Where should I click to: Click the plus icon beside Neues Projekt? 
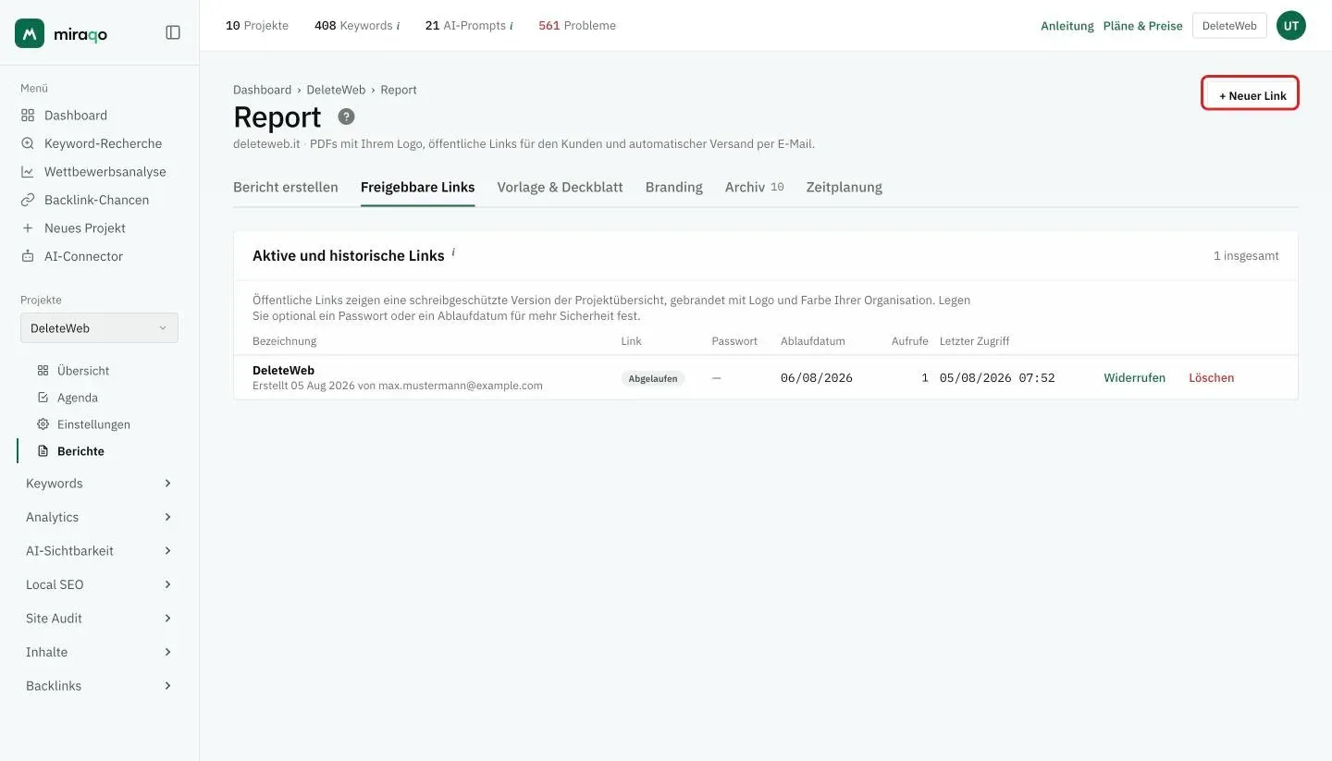click(x=28, y=228)
